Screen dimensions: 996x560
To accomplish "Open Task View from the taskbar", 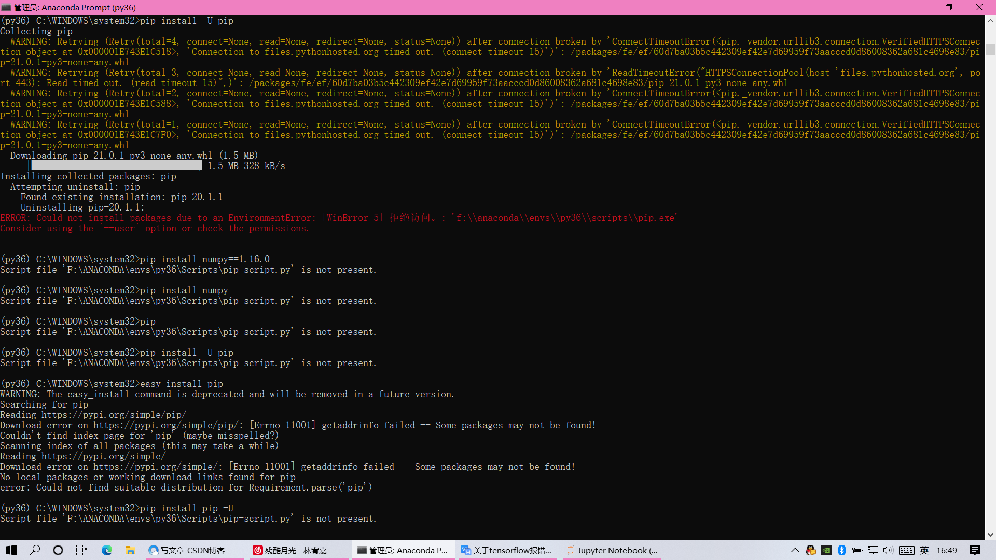I will [81, 550].
